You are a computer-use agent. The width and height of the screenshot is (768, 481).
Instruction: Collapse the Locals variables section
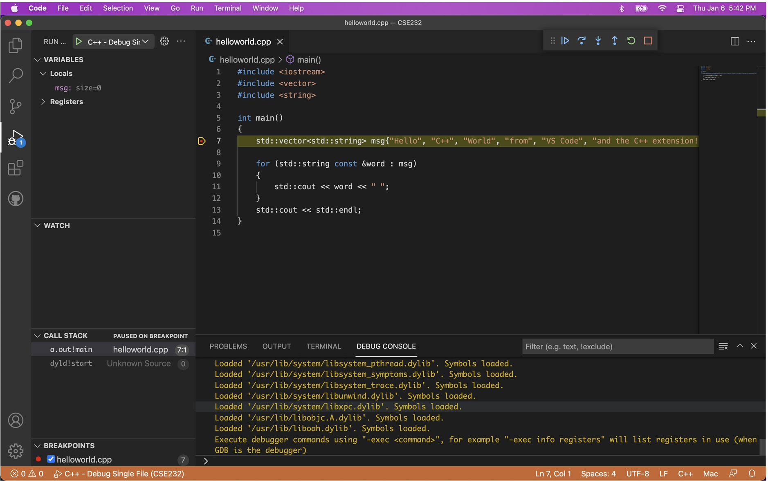click(x=44, y=74)
